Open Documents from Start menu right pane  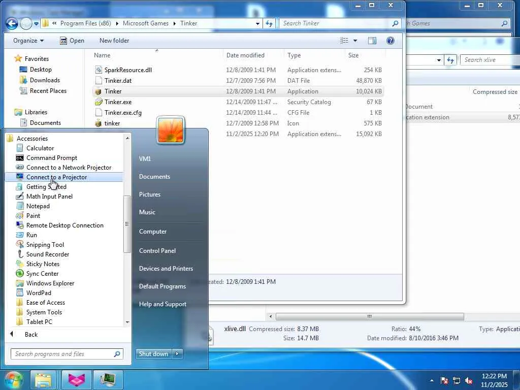coord(154,177)
